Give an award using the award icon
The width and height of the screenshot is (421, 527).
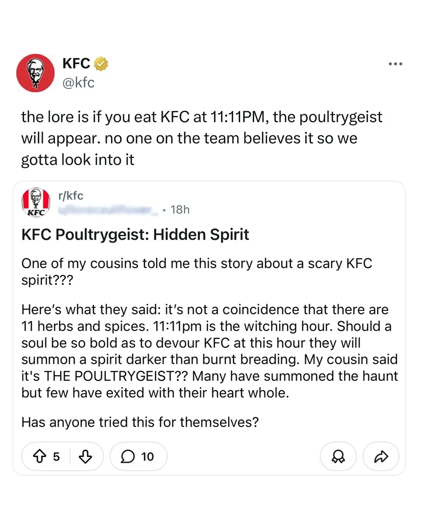[338, 456]
